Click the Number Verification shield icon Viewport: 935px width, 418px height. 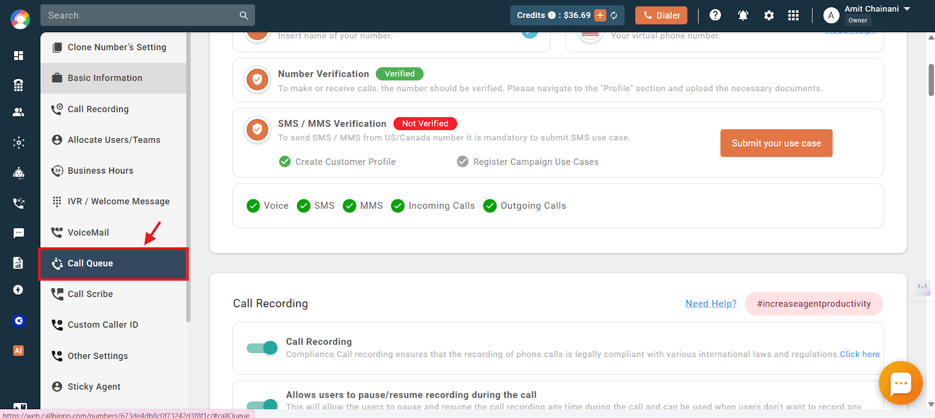(x=257, y=80)
